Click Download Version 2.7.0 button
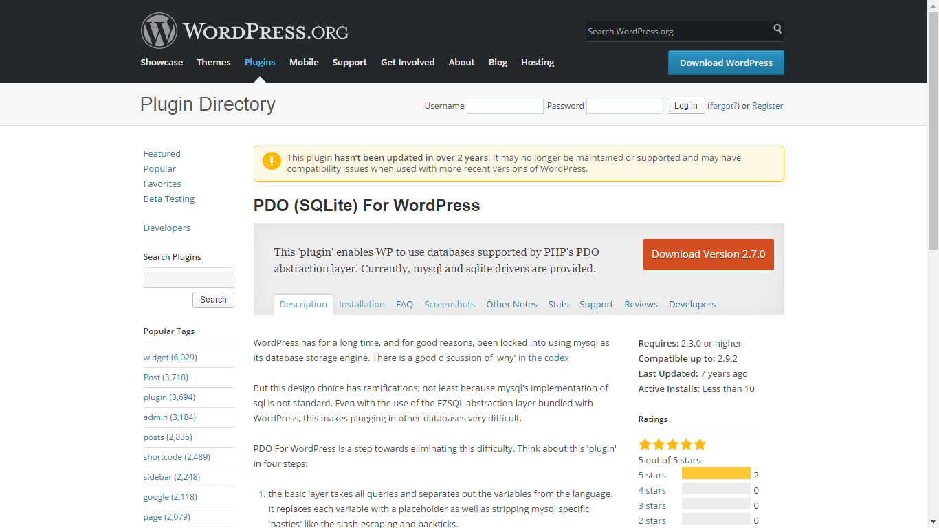The width and height of the screenshot is (939, 528). [x=708, y=254]
